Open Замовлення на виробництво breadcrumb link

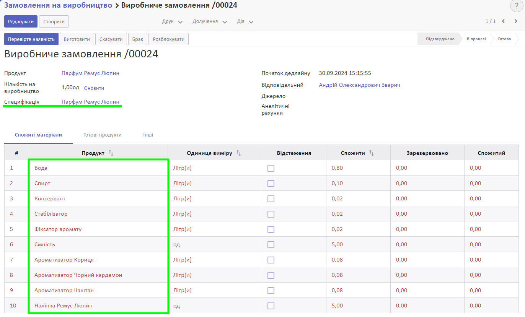click(x=58, y=5)
